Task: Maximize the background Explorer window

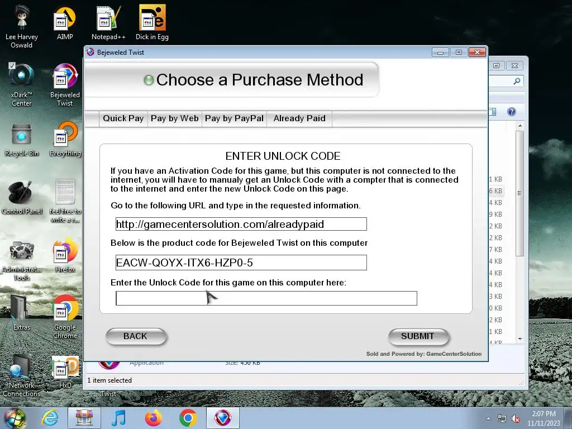Action: 496,66
